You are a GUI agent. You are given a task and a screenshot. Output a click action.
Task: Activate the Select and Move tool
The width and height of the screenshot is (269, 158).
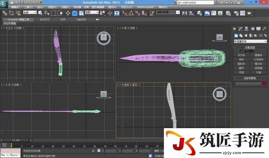point(68,13)
